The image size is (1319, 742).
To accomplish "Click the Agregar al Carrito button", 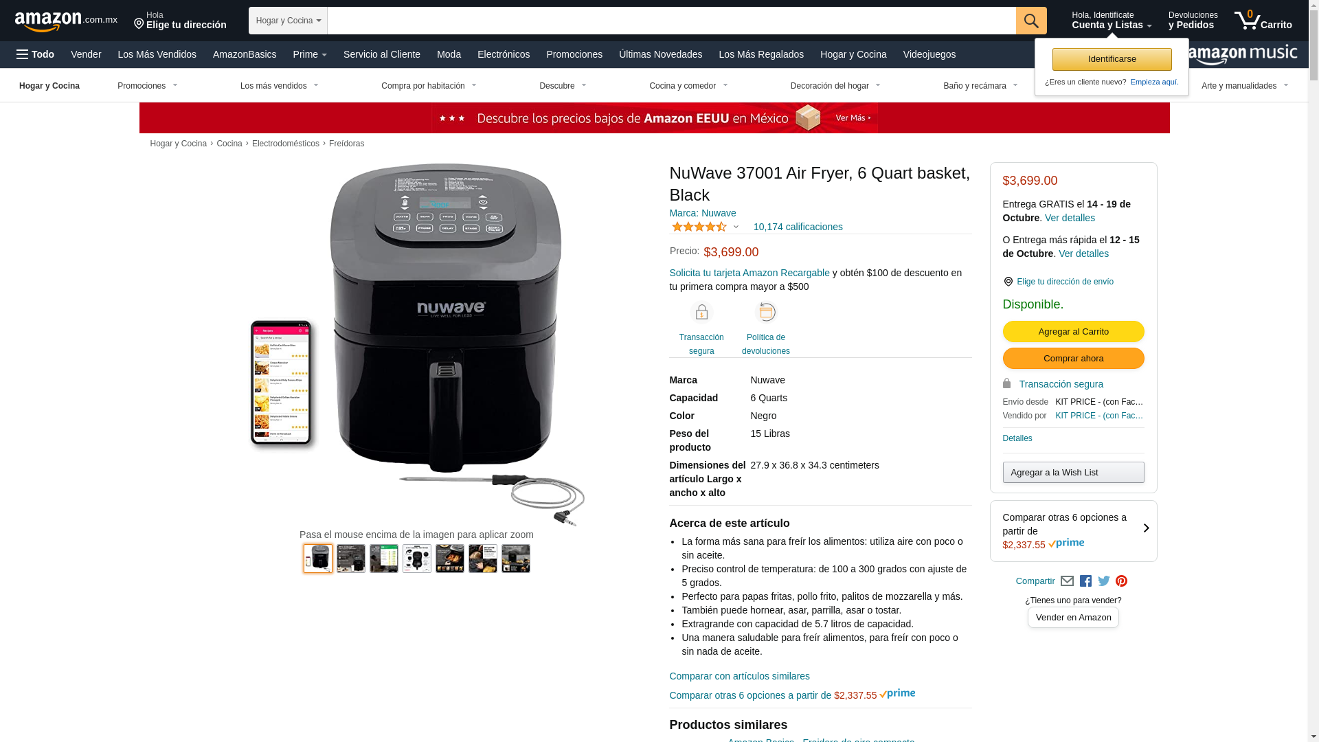I will point(1073,332).
